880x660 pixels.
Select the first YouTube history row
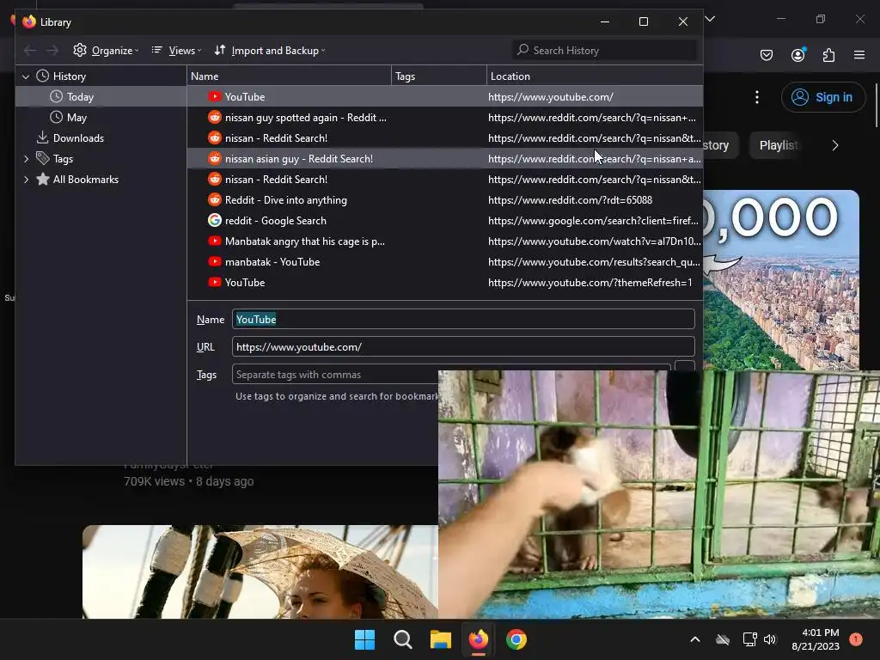point(444,96)
